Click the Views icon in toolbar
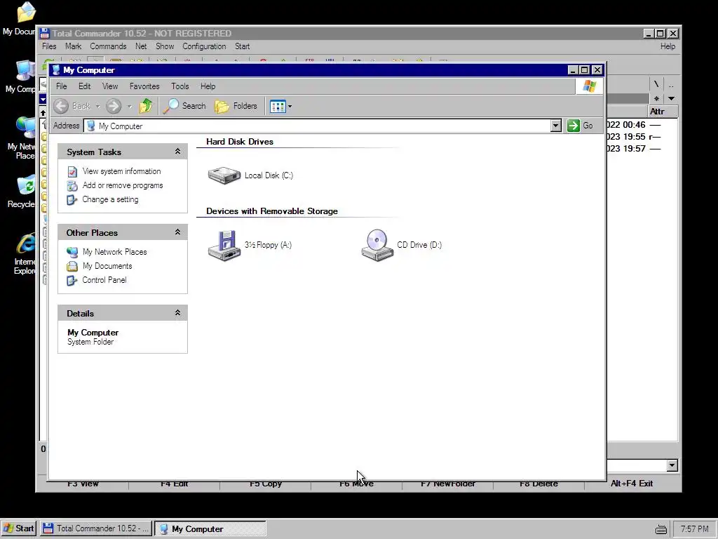 tap(278, 107)
